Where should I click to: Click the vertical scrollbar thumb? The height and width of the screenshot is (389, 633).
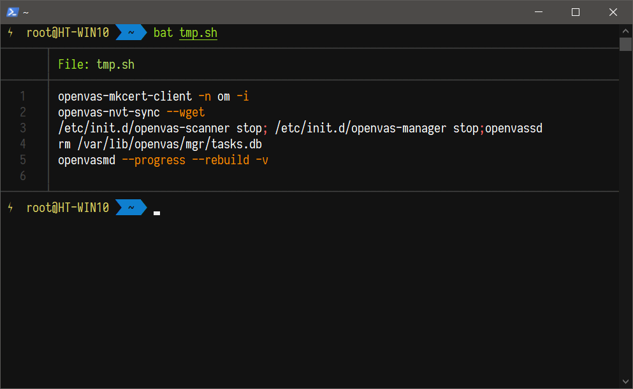click(625, 44)
